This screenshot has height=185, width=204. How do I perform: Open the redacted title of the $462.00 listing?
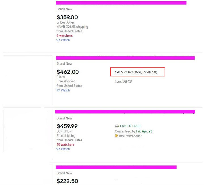pyautogui.click(x=125, y=58)
